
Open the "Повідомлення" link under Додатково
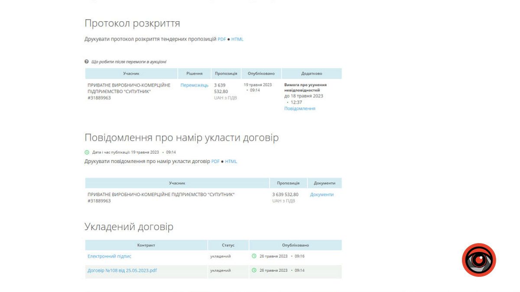pyautogui.click(x=299, y=109)
